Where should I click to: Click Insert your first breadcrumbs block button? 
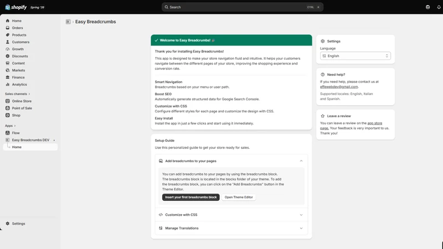click(190, 197)
